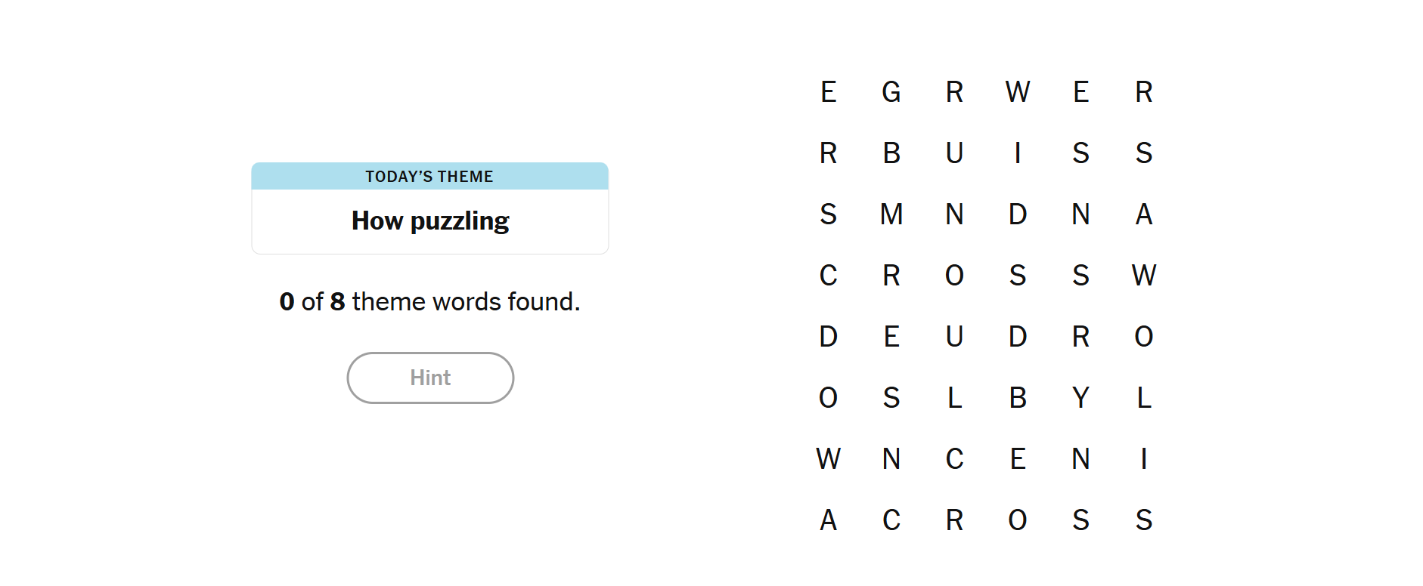Select the first E in the top row
Screen dimensions: 1423x586
829,92
